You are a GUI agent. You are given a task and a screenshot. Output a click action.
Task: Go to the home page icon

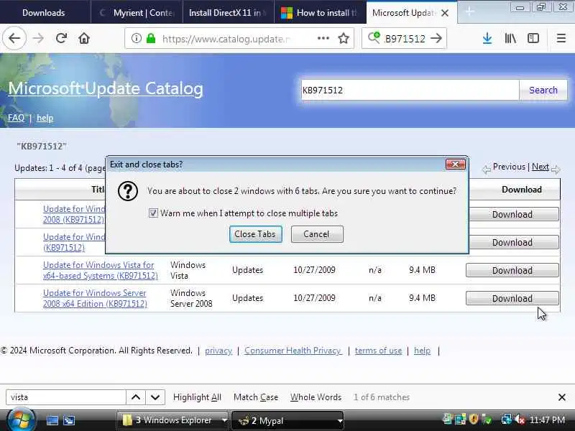coord(84,38)
